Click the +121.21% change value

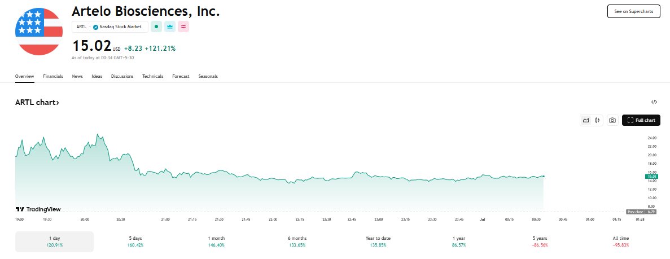click(x=160, y=49)
